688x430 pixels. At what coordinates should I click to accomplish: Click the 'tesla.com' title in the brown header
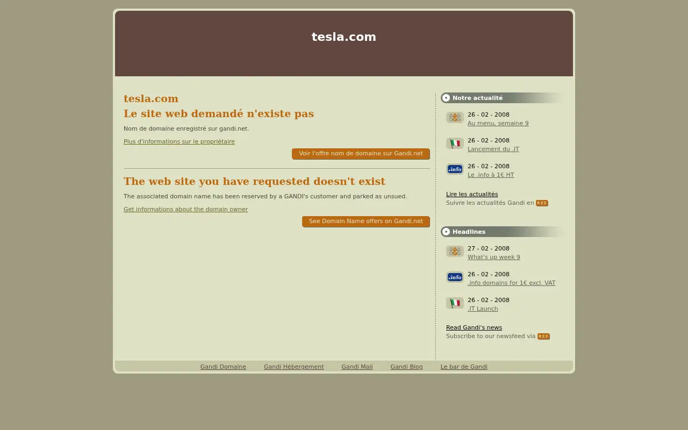pos(344,37)
